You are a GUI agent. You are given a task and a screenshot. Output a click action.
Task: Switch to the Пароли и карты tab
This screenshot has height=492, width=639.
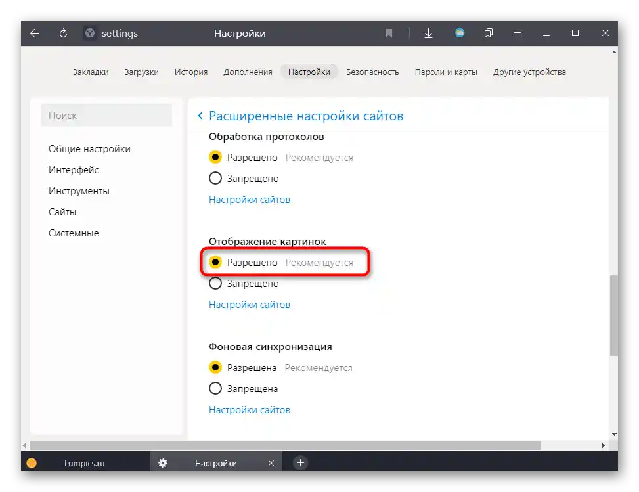(446, 72)
